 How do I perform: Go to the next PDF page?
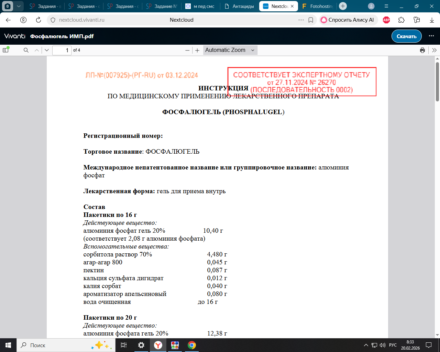(47, 50)
